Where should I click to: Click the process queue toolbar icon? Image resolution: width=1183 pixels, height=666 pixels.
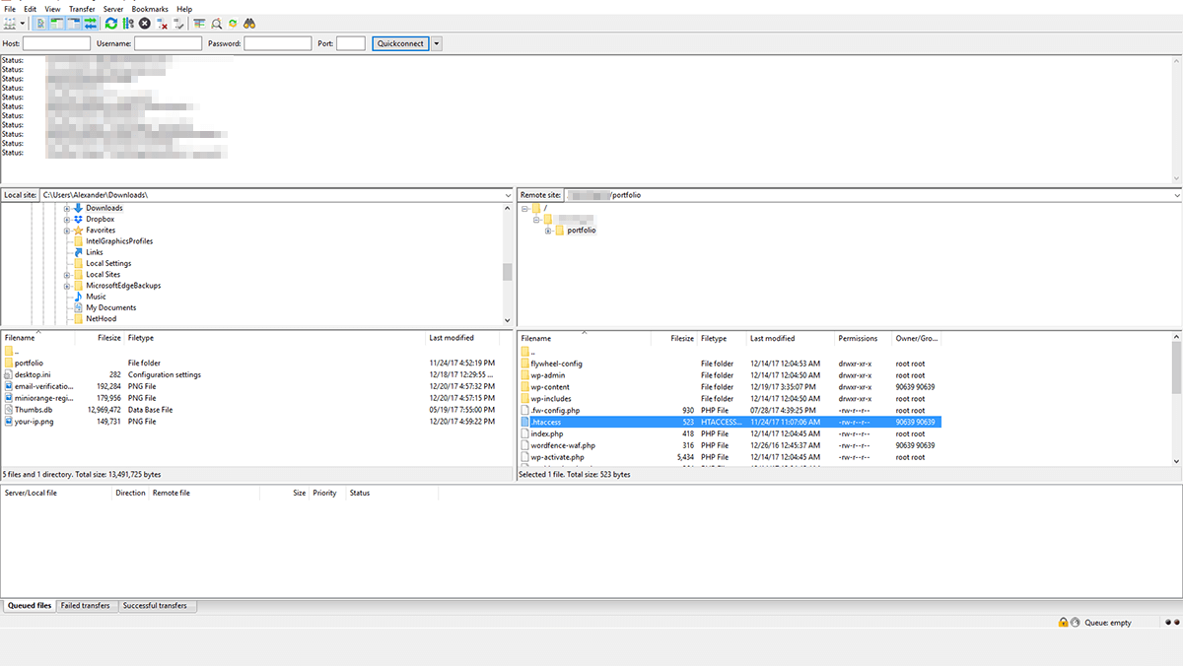[128, 23]
